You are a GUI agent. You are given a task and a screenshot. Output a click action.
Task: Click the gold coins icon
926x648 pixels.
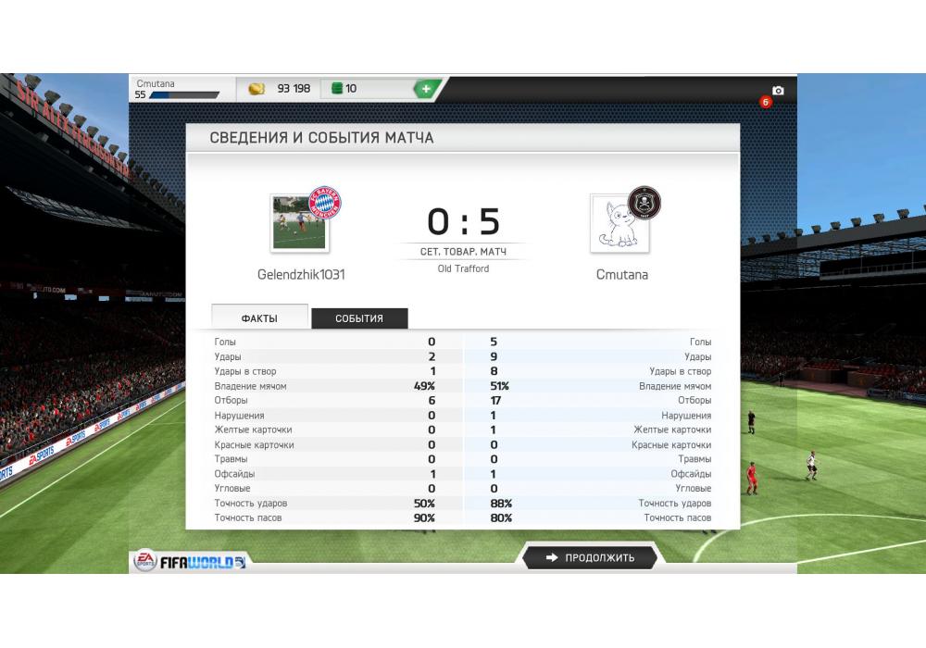tap(257, 89)
